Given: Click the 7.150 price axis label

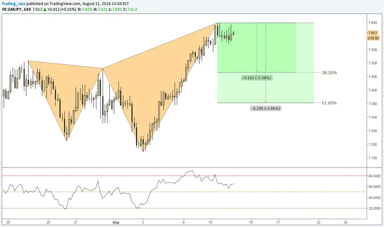Looking at the screenshot, I should 372,158.
